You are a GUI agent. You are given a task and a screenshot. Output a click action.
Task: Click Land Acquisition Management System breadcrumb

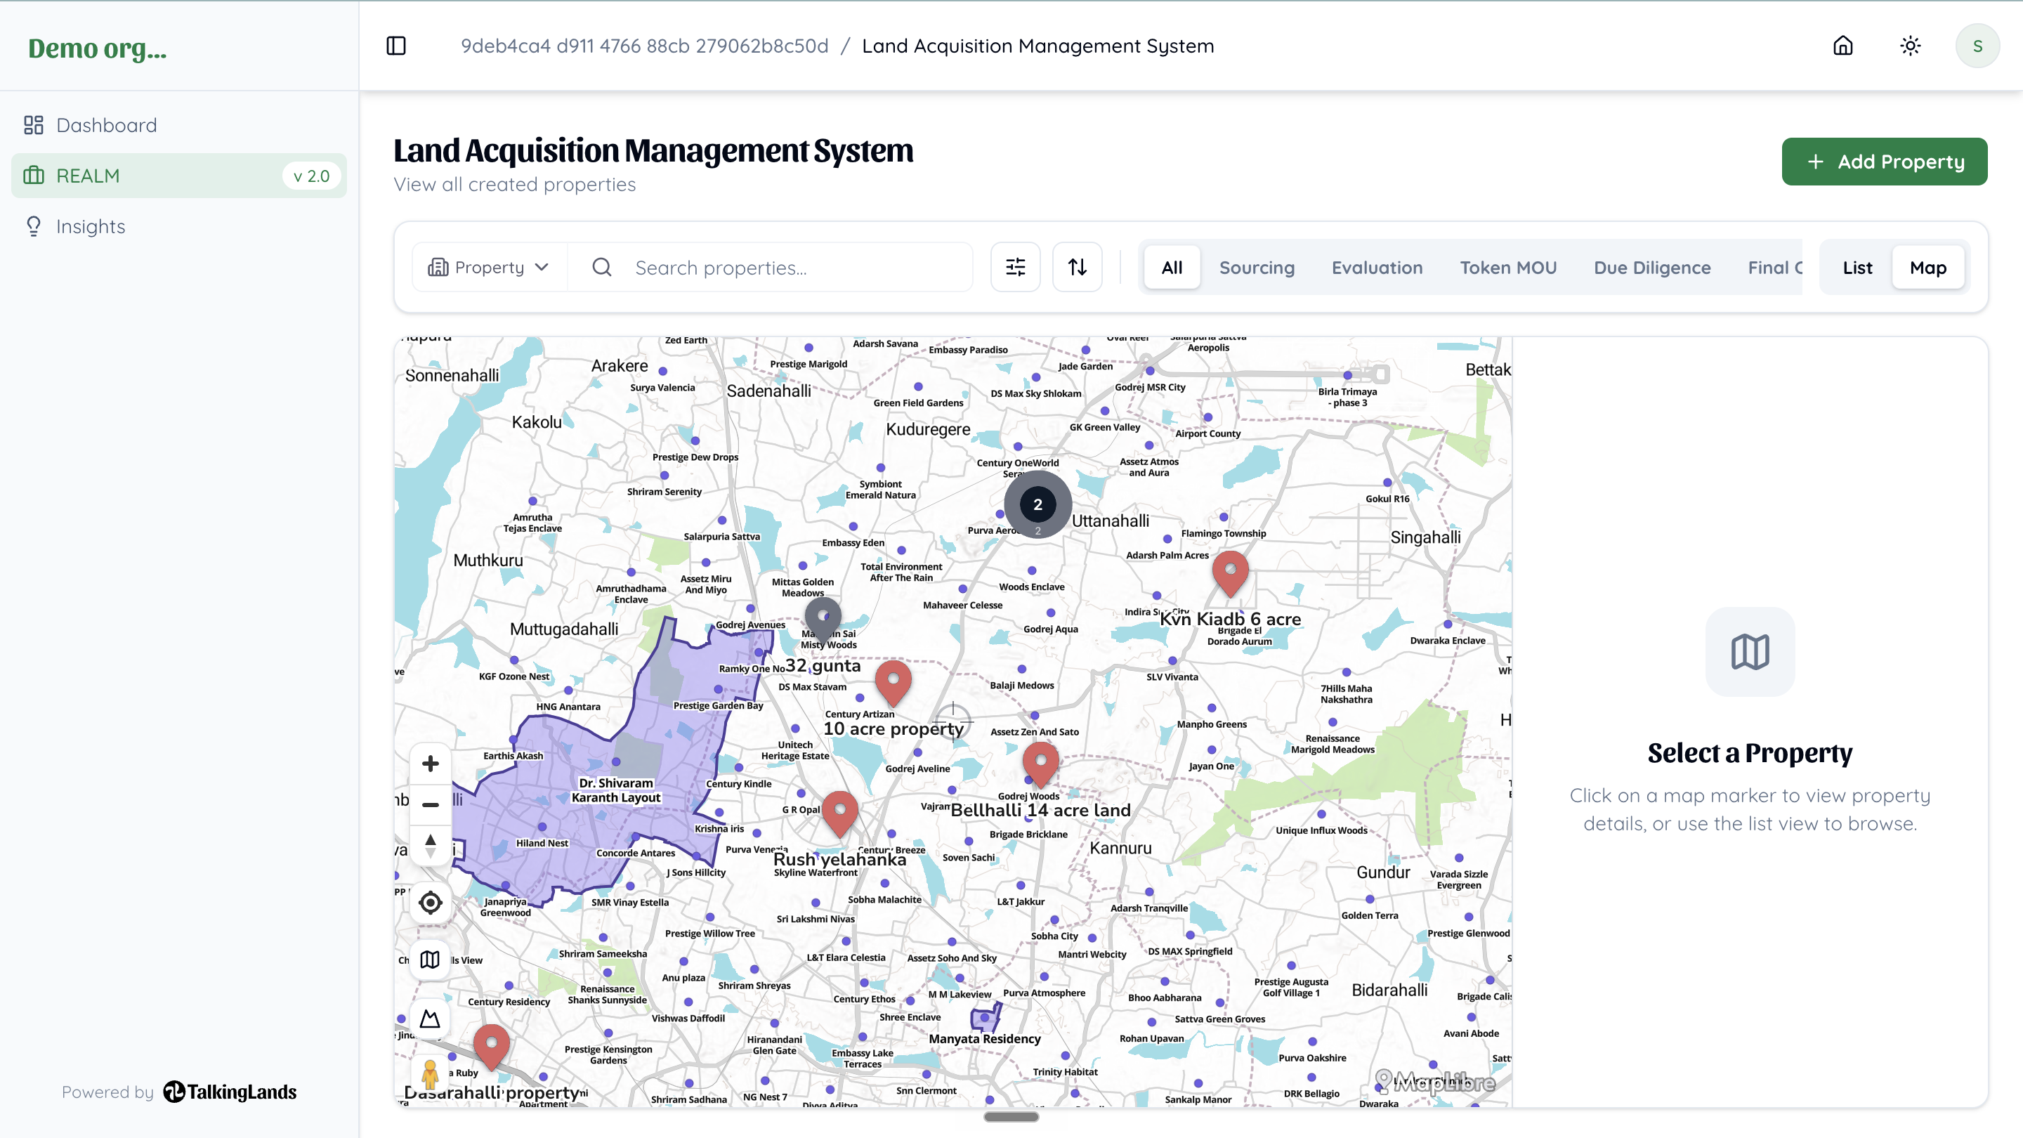click(1037, 46)
